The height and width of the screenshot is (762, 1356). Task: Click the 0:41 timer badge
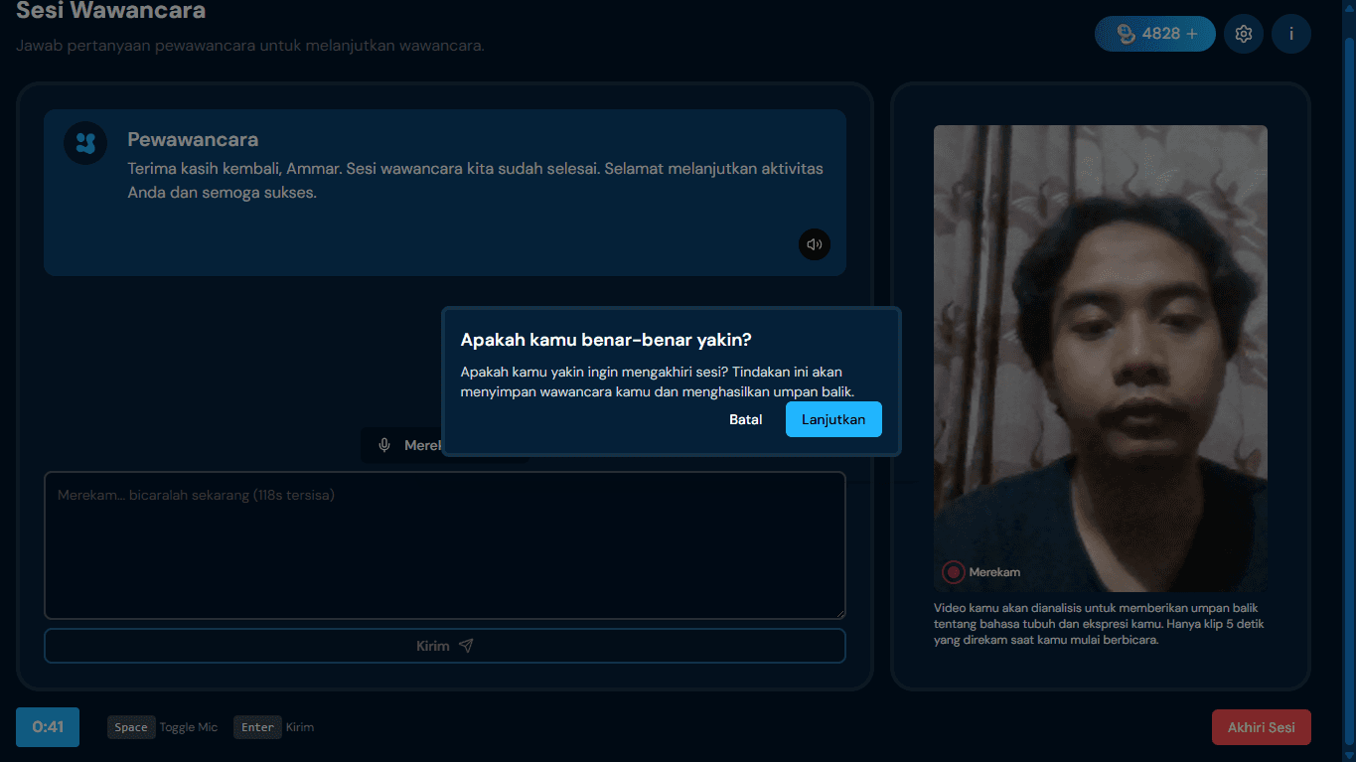(x=48, y=727)
